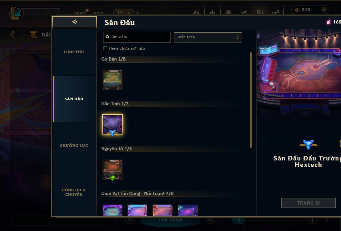
Task: Enable the Hiện chưa sở hữu checkbox
Action: click(x=105, y=48)
